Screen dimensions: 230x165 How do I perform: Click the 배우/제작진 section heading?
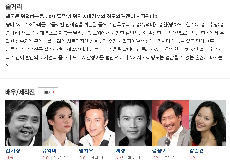pyautogui.click(x=20, y=92)
